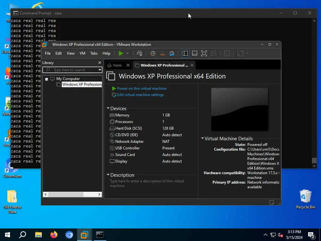Screen dimensions: 321x241
Task: Click the green Power On toolbar button
Action: [x=121, y=53]
